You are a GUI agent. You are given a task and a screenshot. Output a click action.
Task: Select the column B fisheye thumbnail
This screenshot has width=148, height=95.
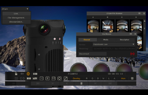108,26
